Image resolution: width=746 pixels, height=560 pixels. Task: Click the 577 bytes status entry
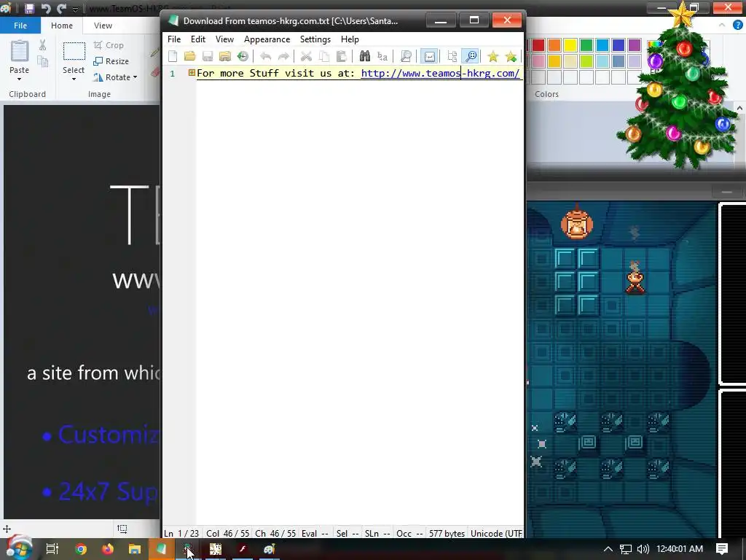coord(447,533)
